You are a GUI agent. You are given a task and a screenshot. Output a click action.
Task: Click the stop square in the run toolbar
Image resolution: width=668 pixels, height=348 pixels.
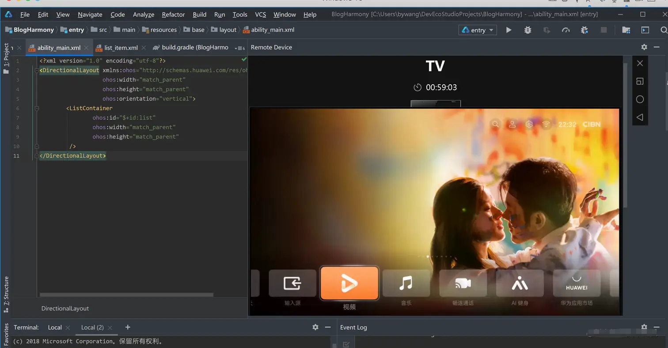click(x=604, y=30)
